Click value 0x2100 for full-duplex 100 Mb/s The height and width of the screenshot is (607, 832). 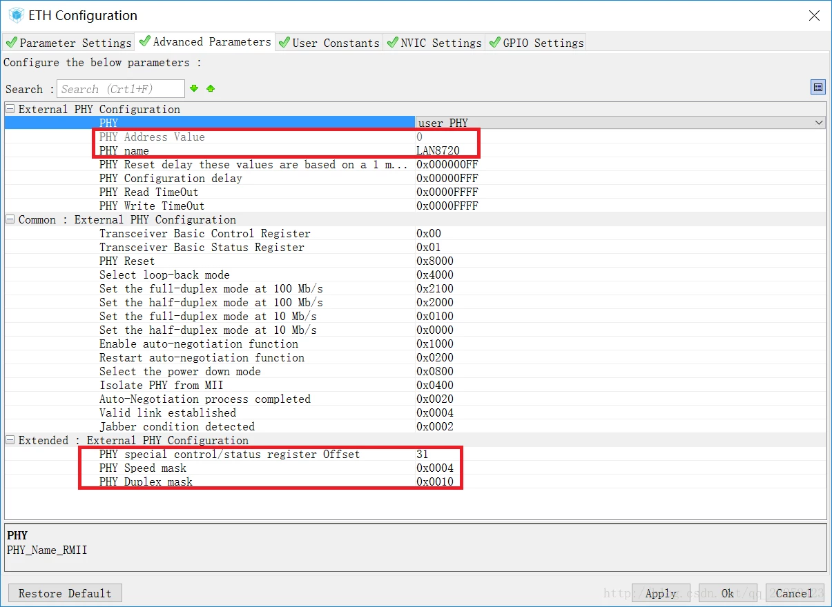[x=435, y=288]
